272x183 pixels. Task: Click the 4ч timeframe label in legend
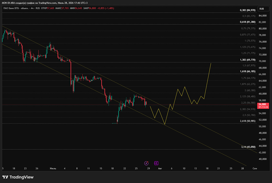coord(32,8)
